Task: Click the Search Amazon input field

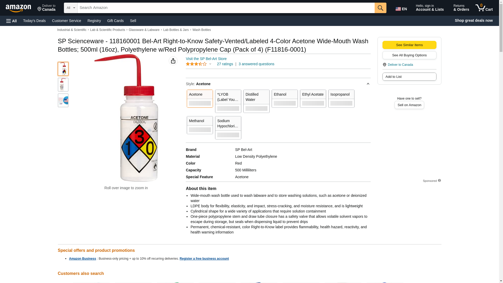Action: (226, 8)
